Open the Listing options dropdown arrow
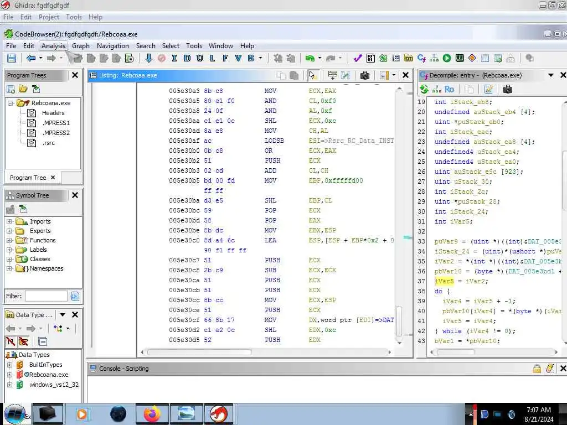 click(x=394, y=75)
